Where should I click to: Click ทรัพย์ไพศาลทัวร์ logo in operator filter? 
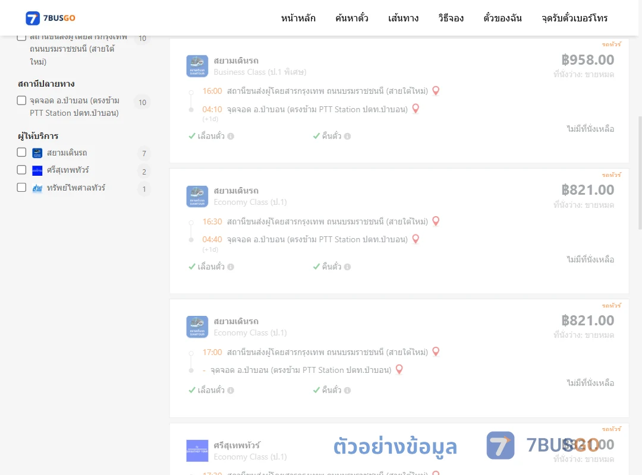coord(37,188)
